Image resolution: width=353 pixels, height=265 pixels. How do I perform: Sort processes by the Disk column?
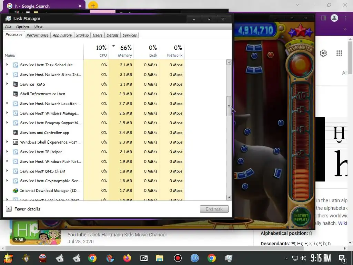[x=147, y=51]
